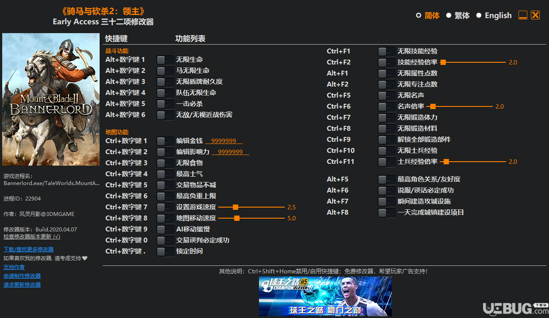This screenshot has height=318, width=549.
Task: Click 地图功能 section label
Action: click(x=117, y=132)
